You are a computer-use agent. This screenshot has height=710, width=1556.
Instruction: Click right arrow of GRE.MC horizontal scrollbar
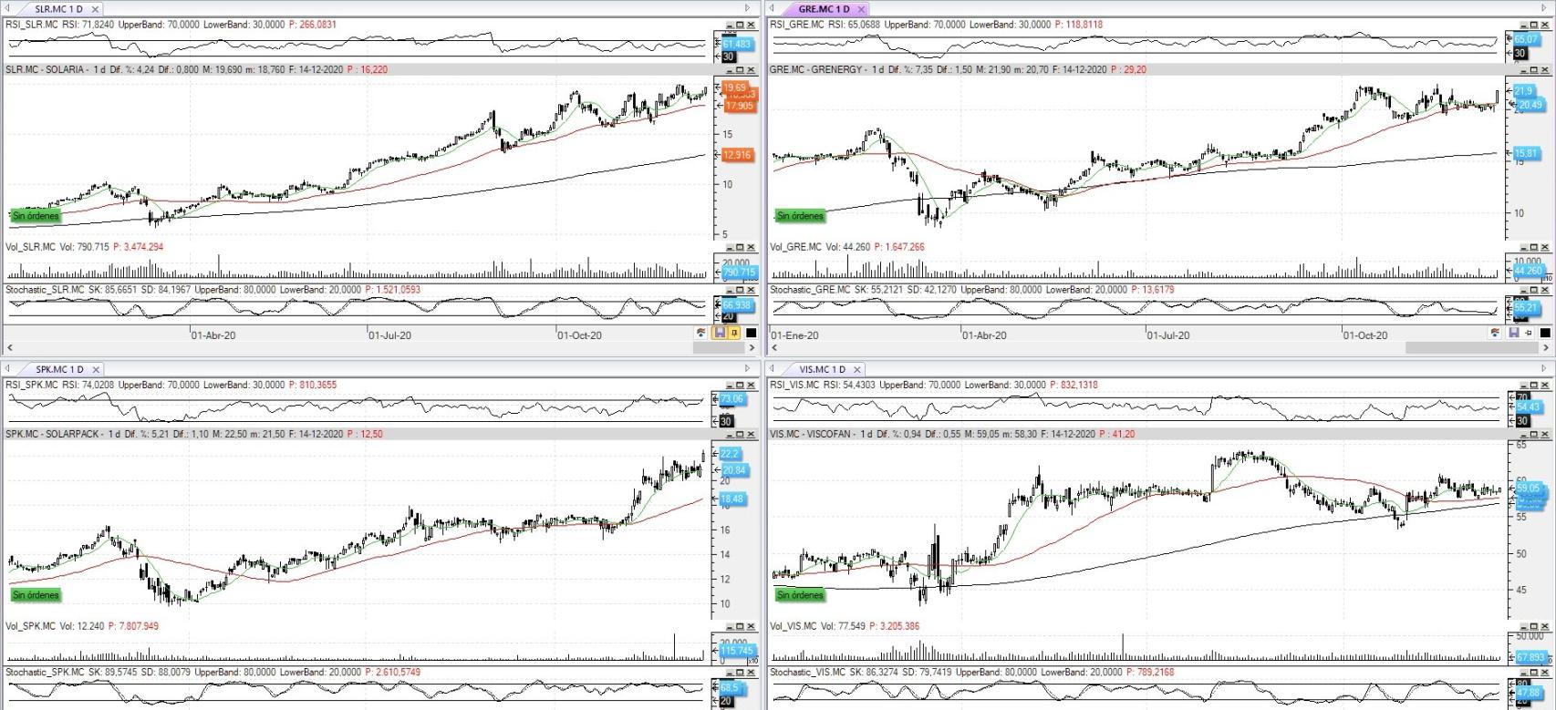click(x=1545, y=348)
